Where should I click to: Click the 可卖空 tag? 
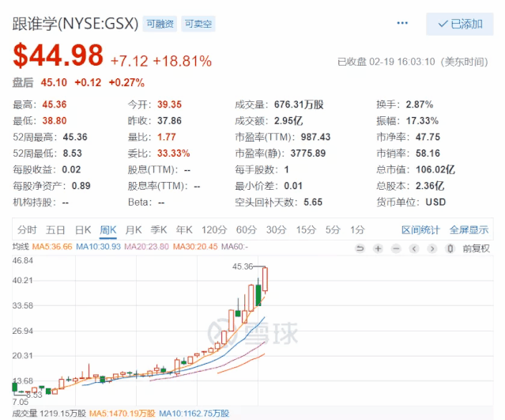pyautogui.click(x=198, y=24)
